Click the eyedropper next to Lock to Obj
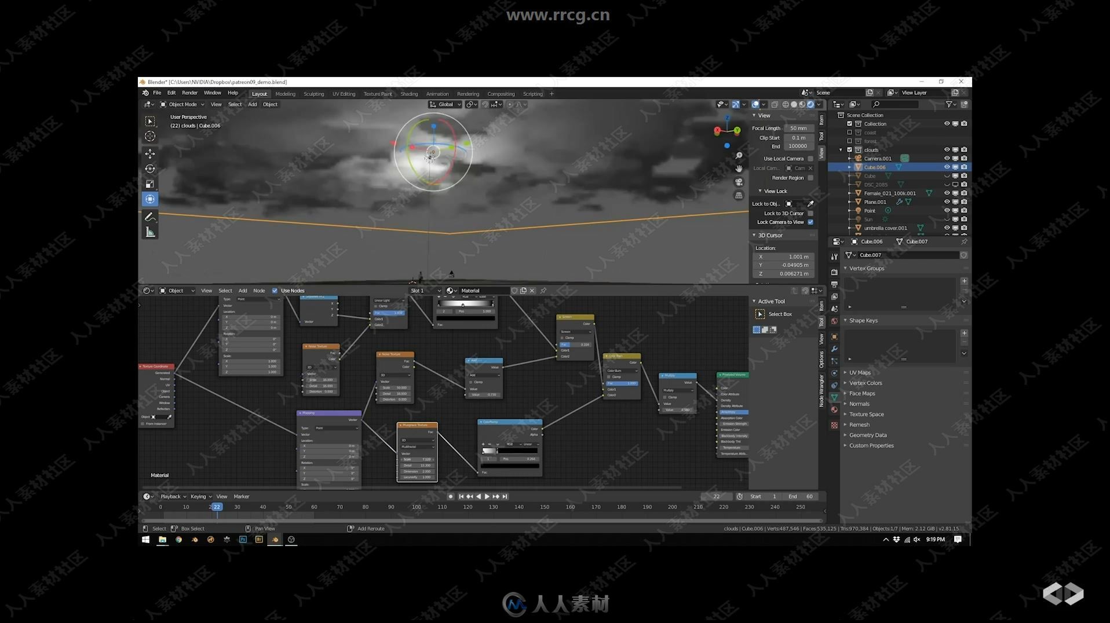 pyautogui.click(x=810, y=204)
